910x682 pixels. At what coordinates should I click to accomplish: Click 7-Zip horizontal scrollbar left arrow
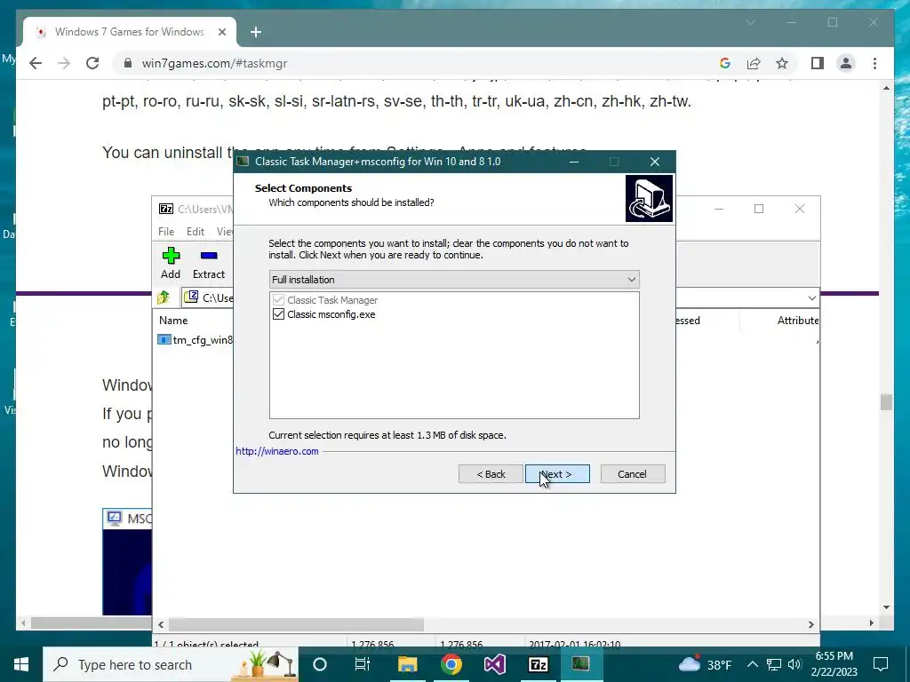tap(162, 624)
